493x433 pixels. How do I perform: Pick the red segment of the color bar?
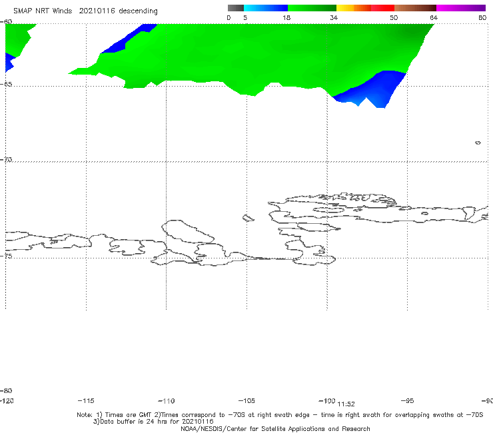(x=382, y=8)
